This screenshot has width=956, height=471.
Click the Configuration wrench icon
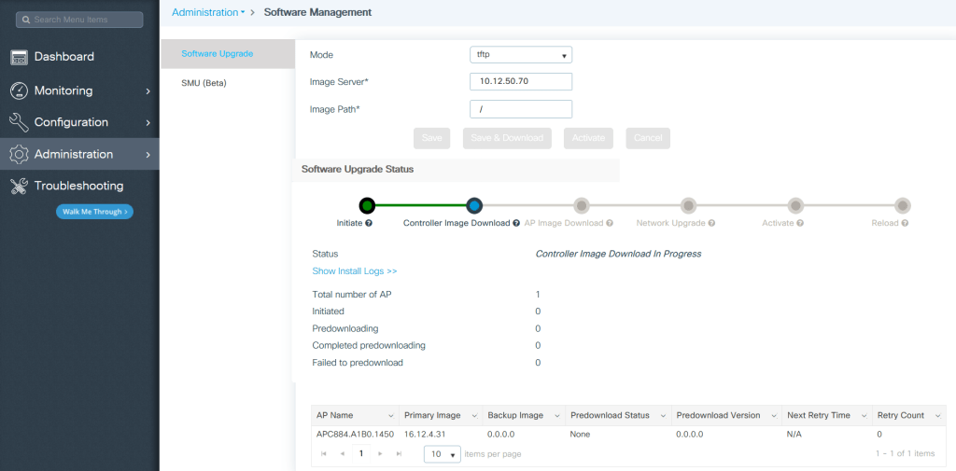tap(20, 122)
